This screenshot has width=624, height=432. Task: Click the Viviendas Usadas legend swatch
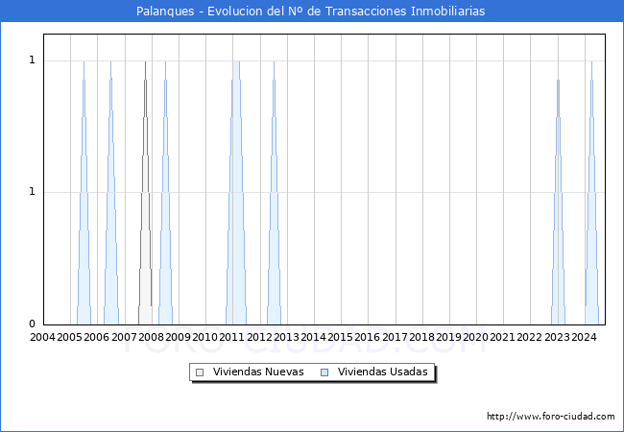[x=324, y=372]
